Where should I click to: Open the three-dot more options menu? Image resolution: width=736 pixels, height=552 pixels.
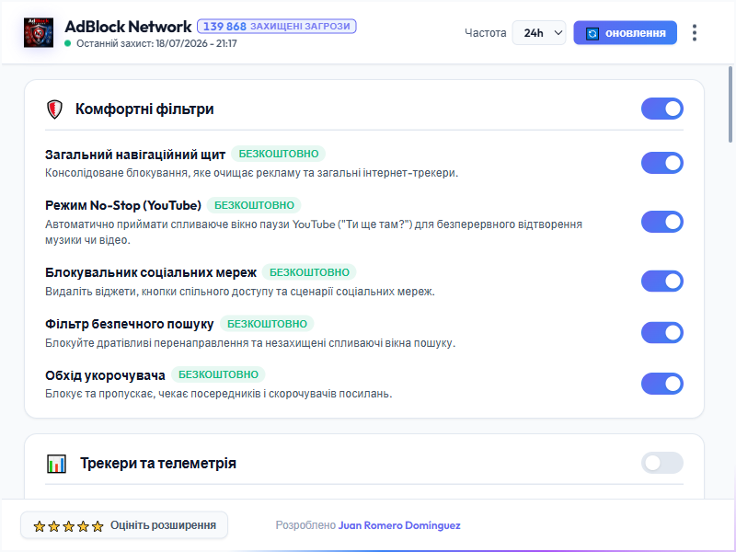(695, 33)
